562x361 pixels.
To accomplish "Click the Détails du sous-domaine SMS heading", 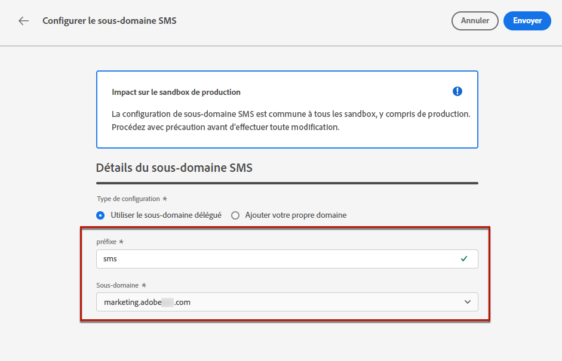I will (x=174, y=168).
